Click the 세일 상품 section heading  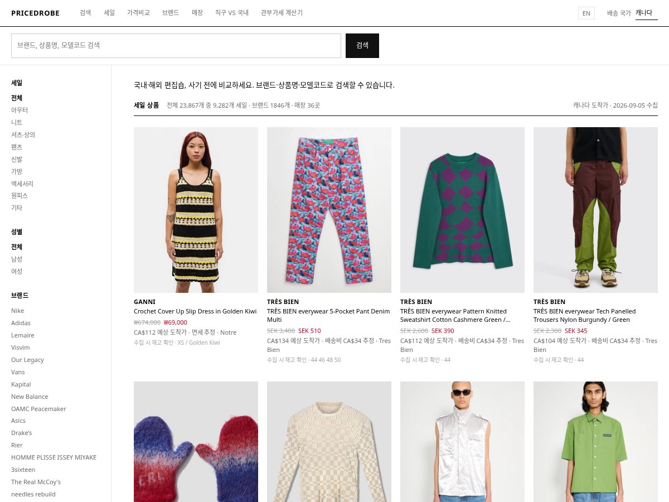coord(146,105)
